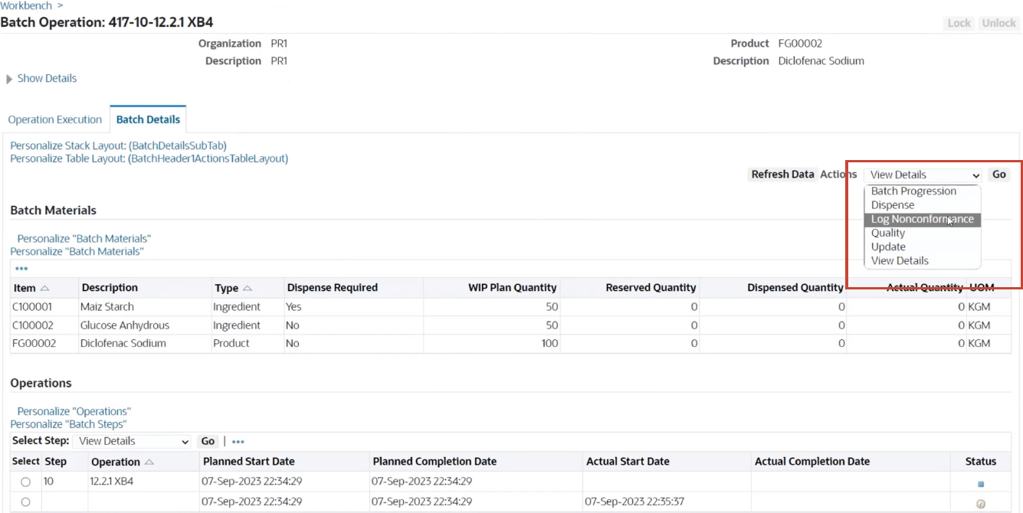Go back via the Workbench breadcrumb link
Image resolution: width=1023 pixels, height=513 pixels.
26,5
